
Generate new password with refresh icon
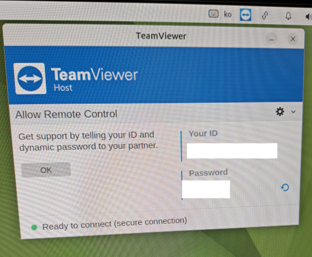(285, 187)
